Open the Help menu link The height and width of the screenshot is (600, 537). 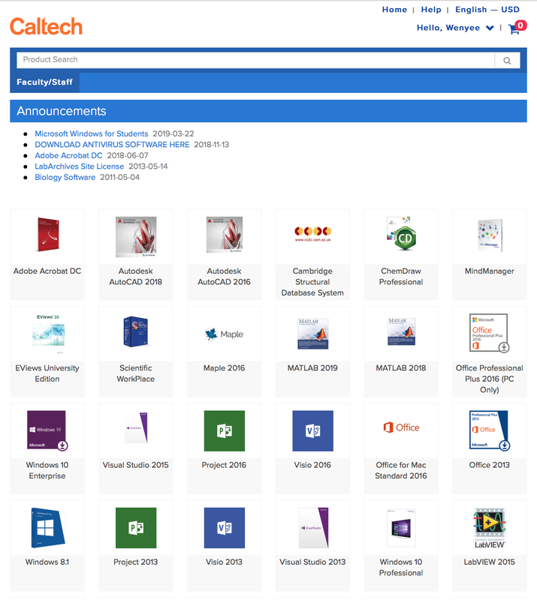(x=431, y=10)
